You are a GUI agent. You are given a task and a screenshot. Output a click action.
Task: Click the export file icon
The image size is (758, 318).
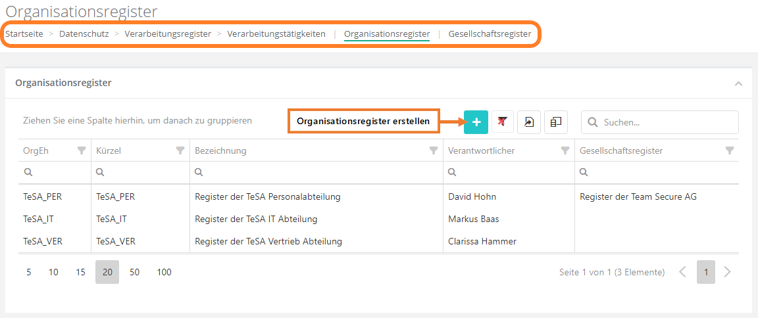coord(529,122)
